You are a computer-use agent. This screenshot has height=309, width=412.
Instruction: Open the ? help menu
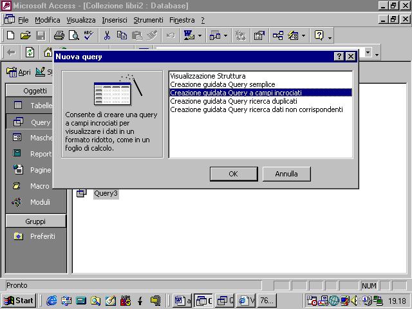pos(203,20)
